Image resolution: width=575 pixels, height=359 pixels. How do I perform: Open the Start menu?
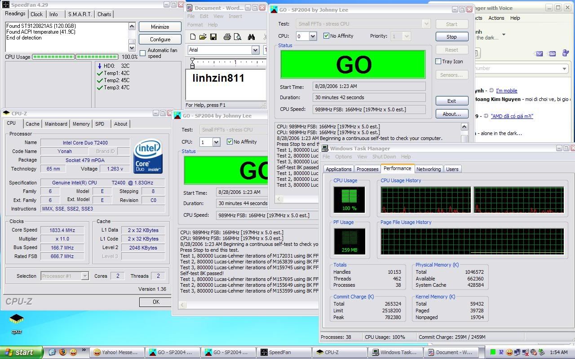[21, 352]
